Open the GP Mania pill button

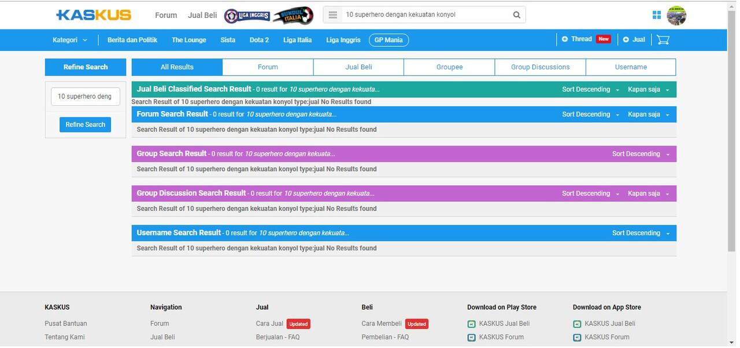pyautogui.click(x=388, y=40)
